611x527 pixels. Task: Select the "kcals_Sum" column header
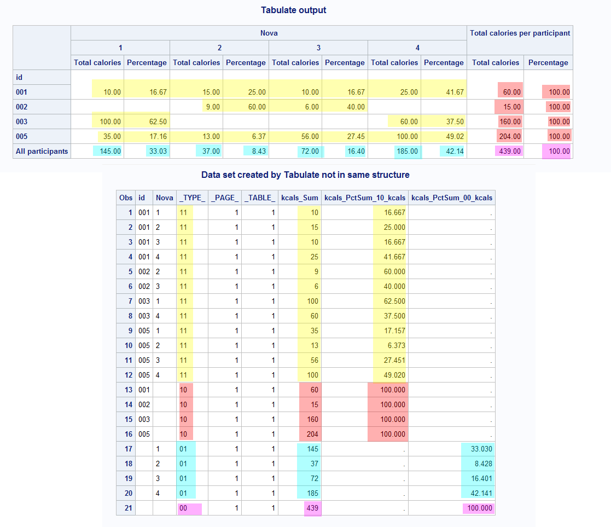point(299,198)
